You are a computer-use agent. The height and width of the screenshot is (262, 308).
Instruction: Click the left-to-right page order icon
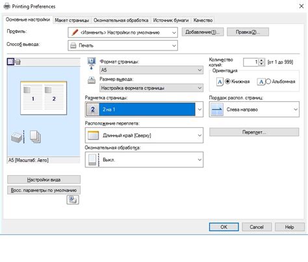217,110
